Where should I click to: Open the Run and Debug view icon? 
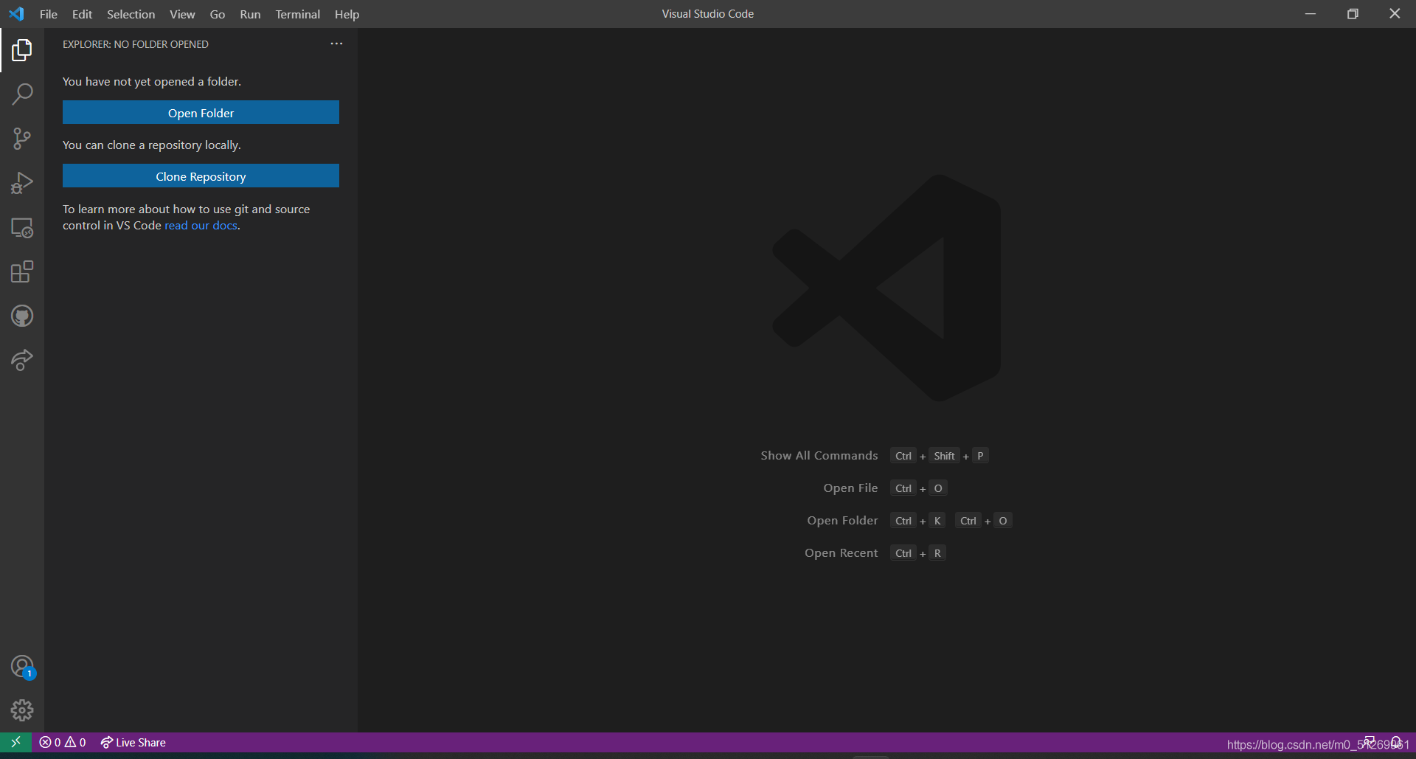pyautogui.click(x=22, y=183)
